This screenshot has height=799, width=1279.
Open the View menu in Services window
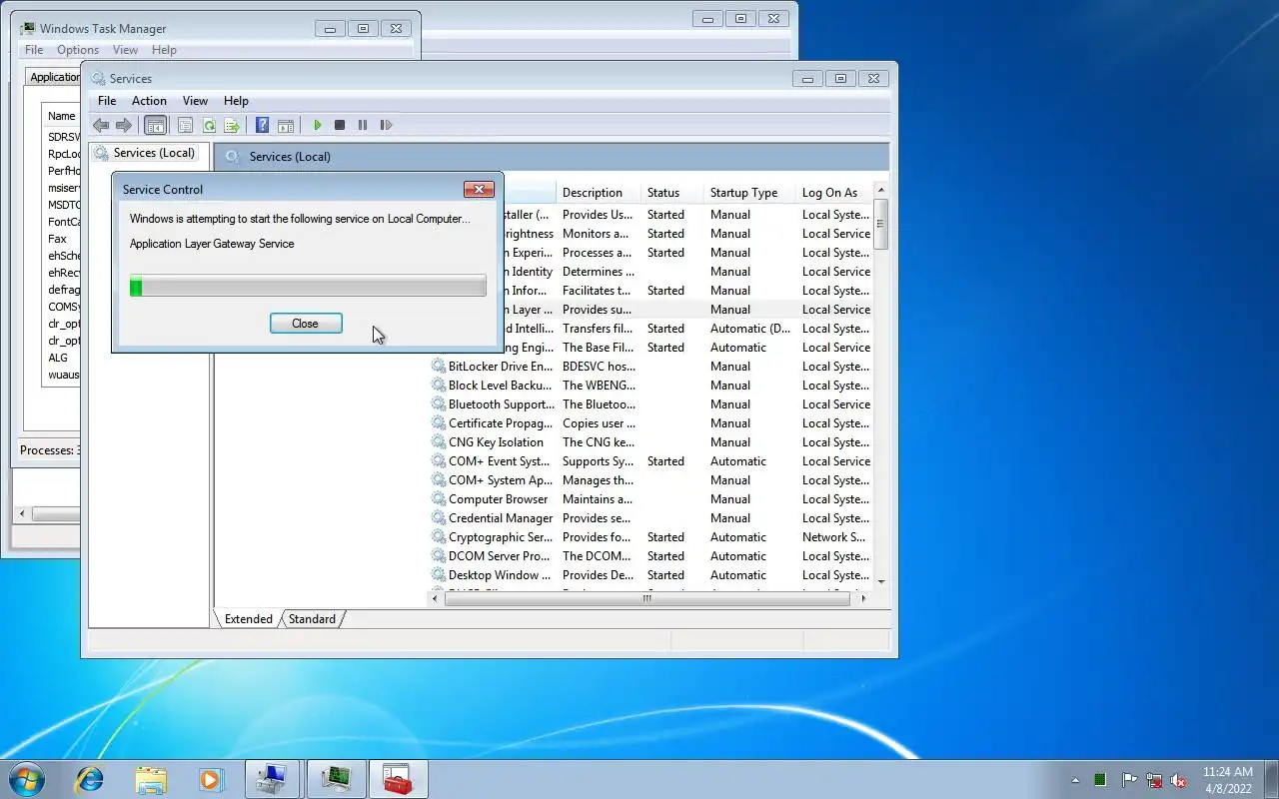[195, 101]
